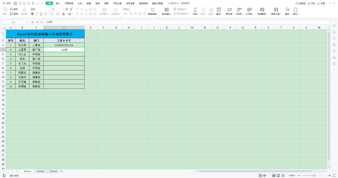Open the Symbol (符号) omega icon
The image size is (338, 178).
[x=295, y=9]
